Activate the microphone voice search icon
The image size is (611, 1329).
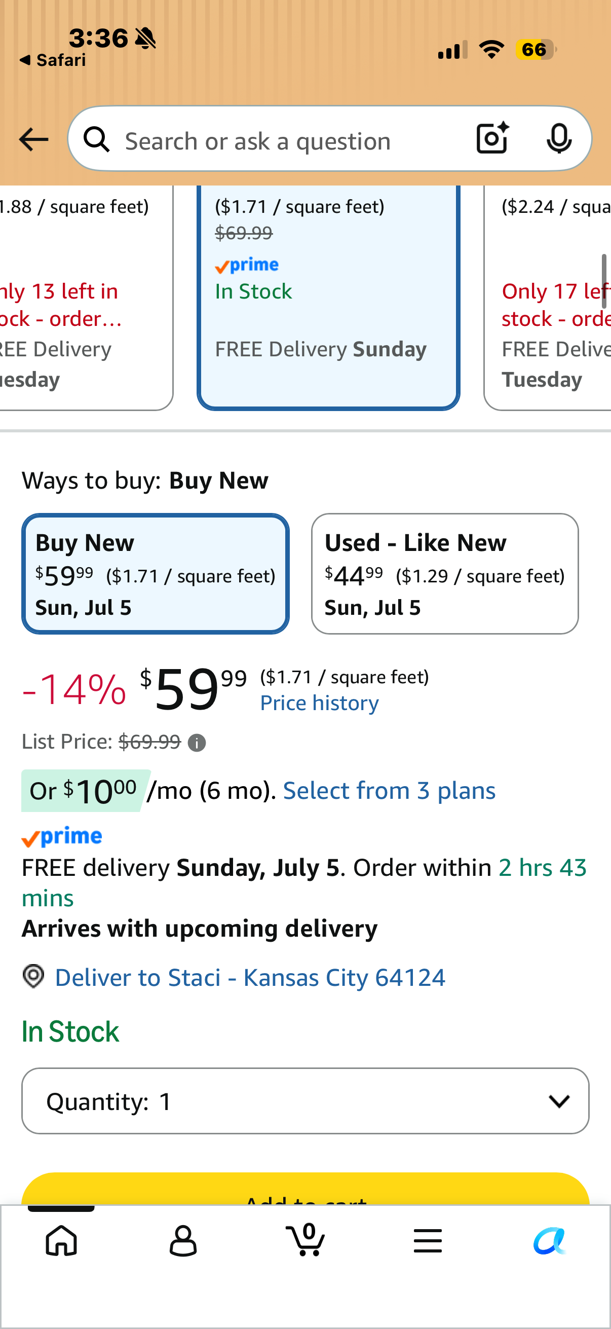pyautogui.click(x=559, y=138)
